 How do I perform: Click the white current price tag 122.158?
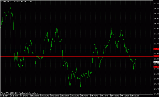click(x=156, y=62)
